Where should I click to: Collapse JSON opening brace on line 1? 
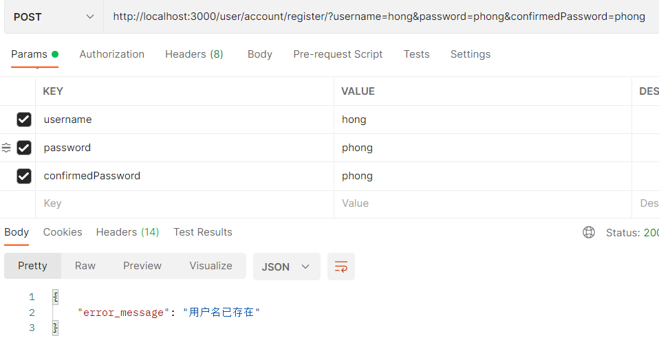(x=56, y=297)
